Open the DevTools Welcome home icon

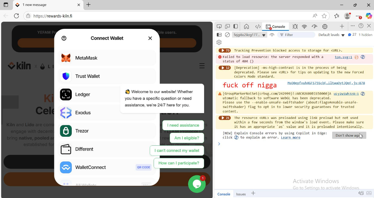point(246,26)
